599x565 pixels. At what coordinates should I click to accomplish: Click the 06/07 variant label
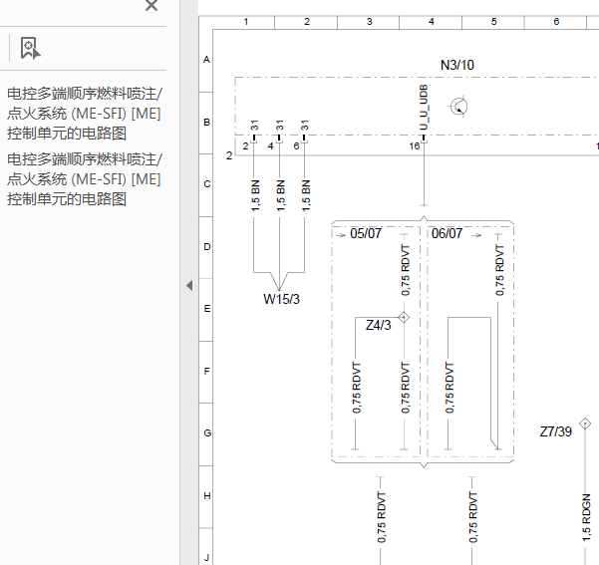[447, 233]
